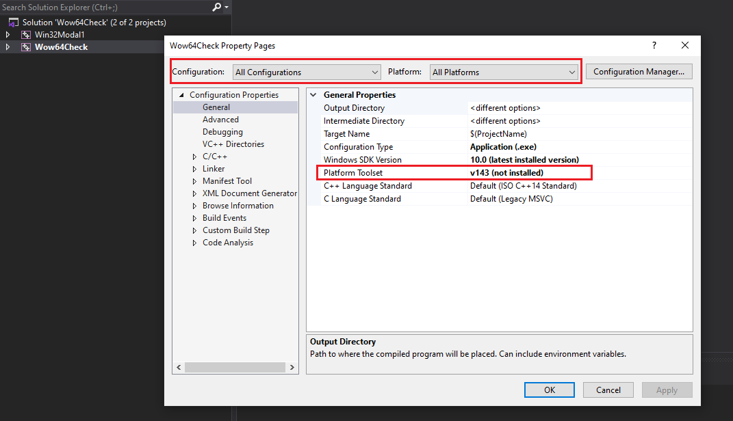Click the Cancel button

[x=608, y=390]
